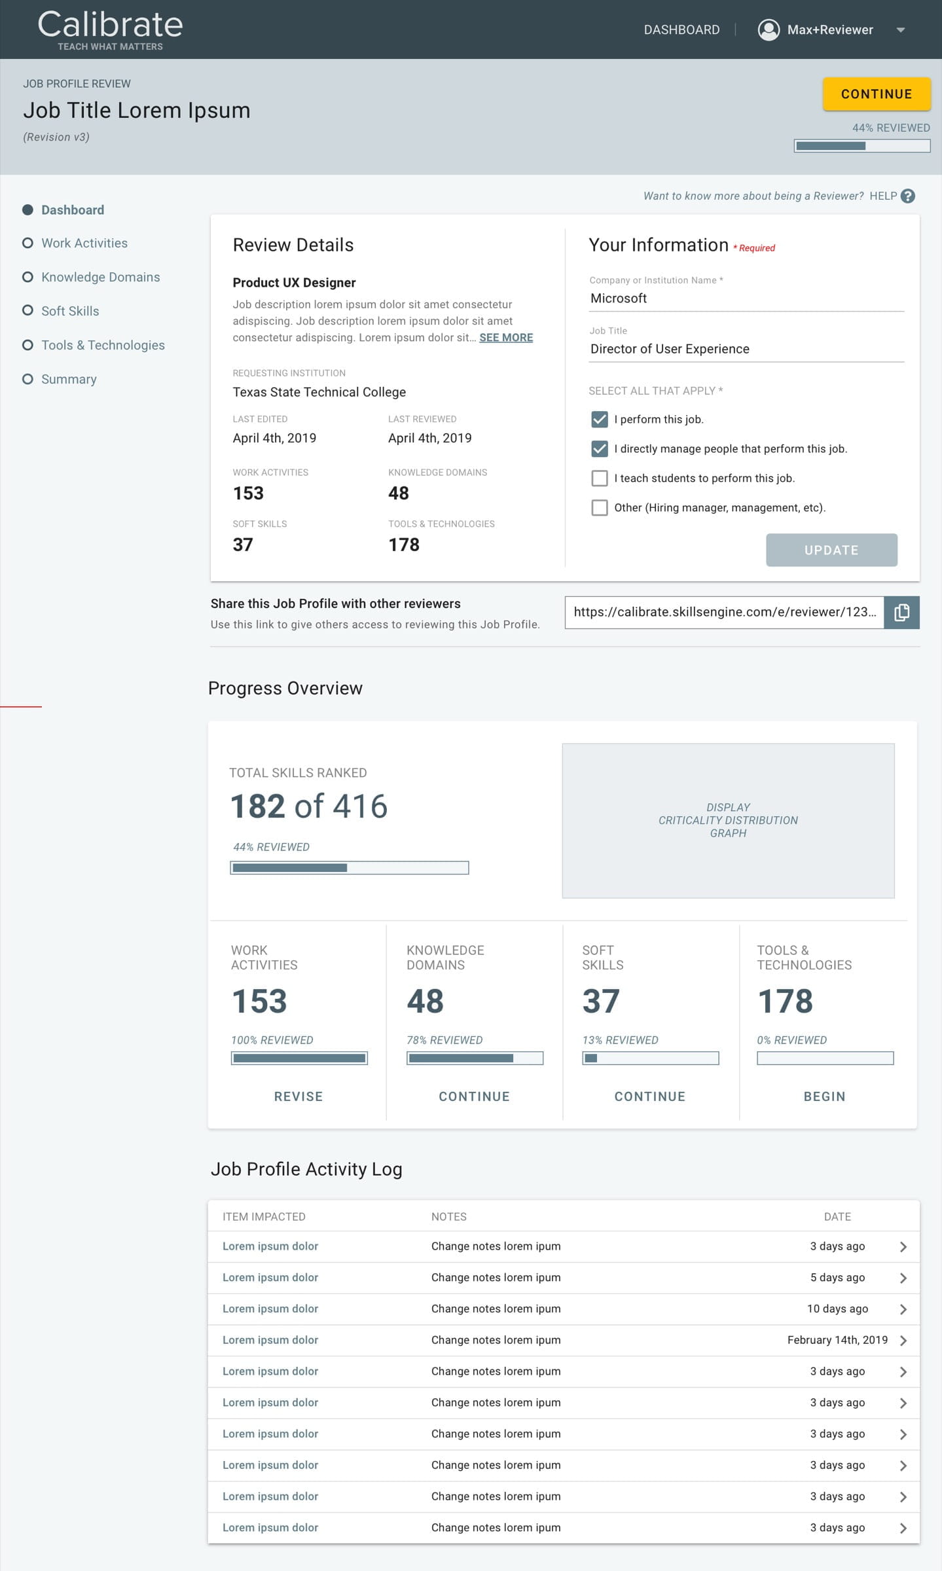Check the 'Other (Hiring manager, management, etc)' box
The width and height of the screenshot is (942, 1571).
coord(599,507)
